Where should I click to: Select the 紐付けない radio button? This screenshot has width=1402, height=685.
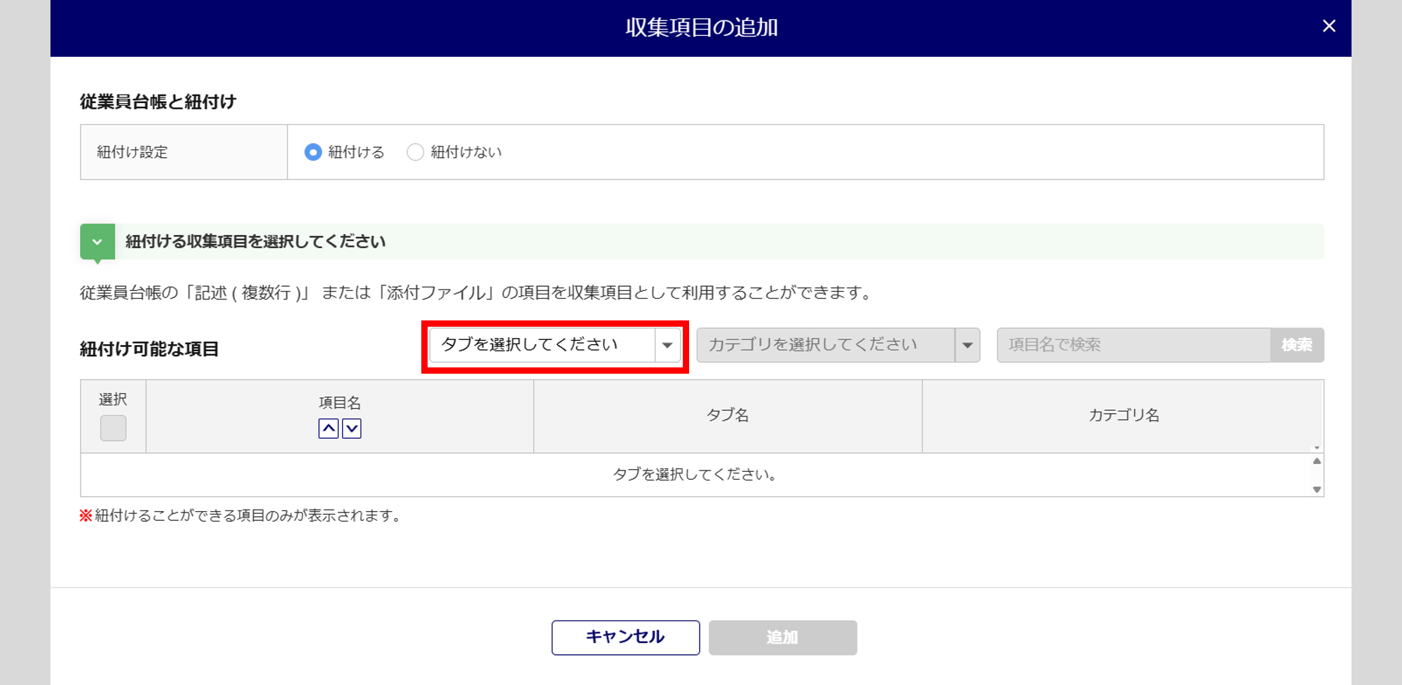(x=415, y=152)
